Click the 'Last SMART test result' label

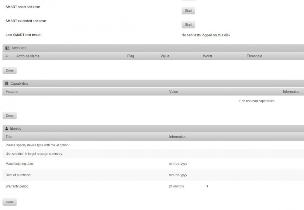click(23, 35)
